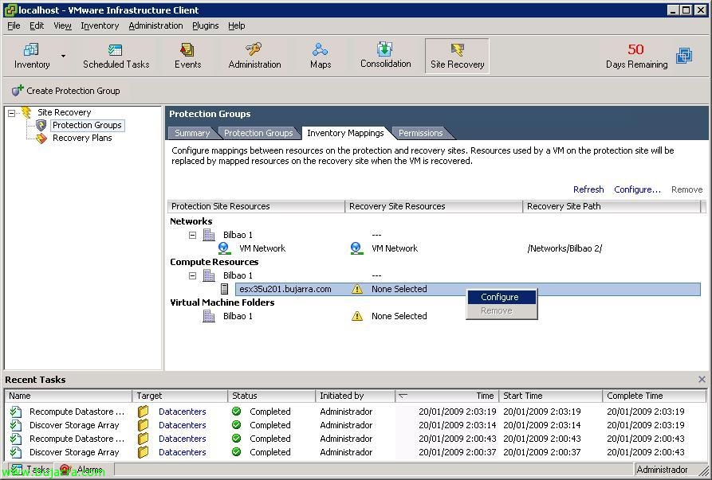Viewport: 712px width, 480px height.
Task: Click Create Protection Group button text
Action: click(x=73, y=91)
